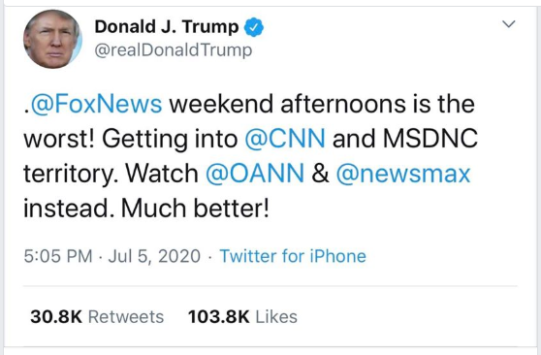The image size is (541, 355).
Task: Open the @realDonaldTrump handle link
Action: tap(174, 50)
